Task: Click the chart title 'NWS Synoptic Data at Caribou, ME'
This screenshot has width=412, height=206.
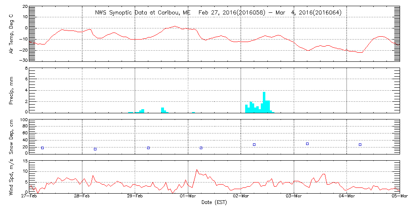Action: (x=143, y=13)
